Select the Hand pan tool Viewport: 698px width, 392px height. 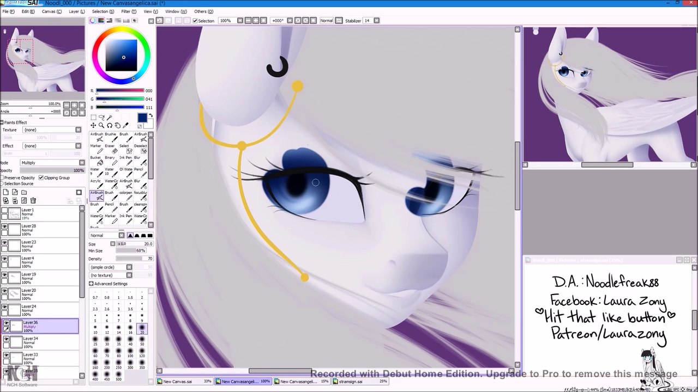(x=117, y=125)
